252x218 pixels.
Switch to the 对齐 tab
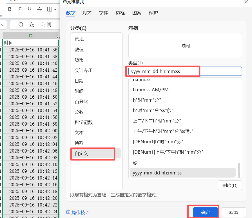(x=87, y=13)
